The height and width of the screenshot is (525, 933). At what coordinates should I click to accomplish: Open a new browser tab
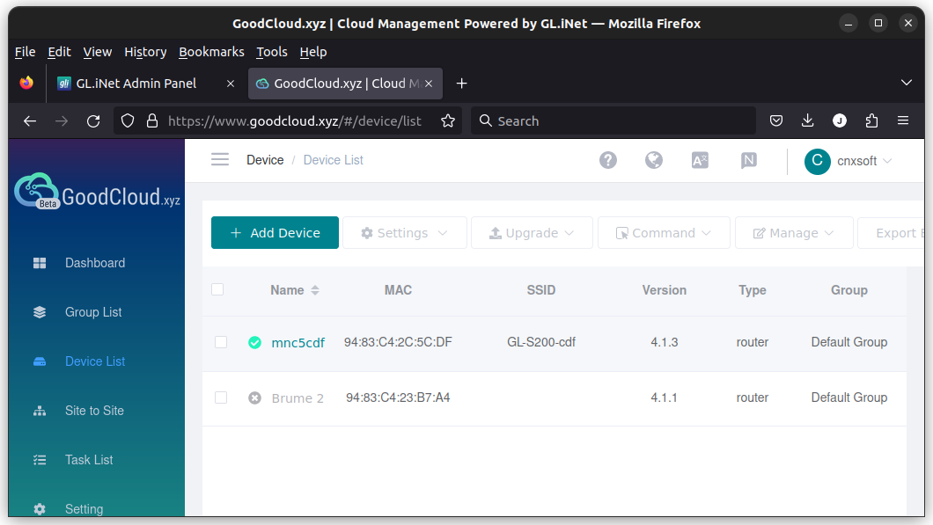(x=462, y=84)
